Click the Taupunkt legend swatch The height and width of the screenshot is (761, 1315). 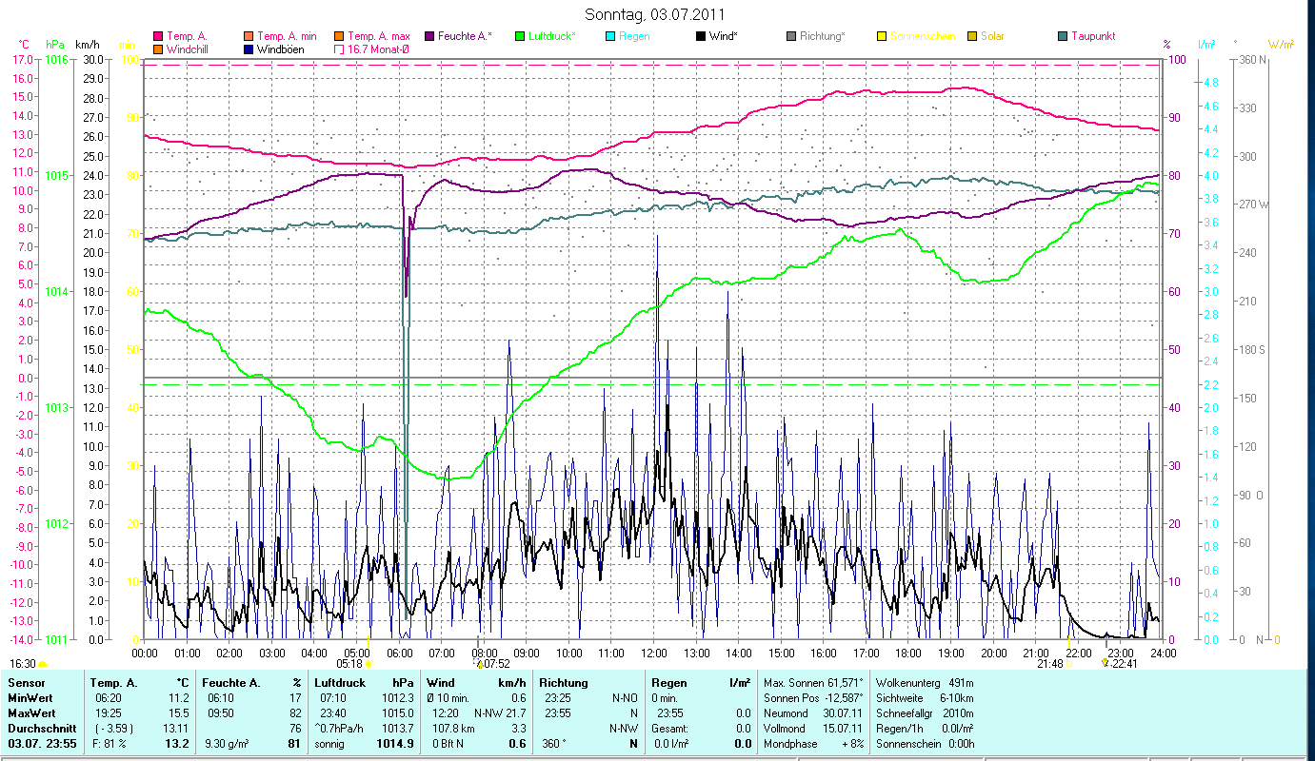click(1063, 36)
